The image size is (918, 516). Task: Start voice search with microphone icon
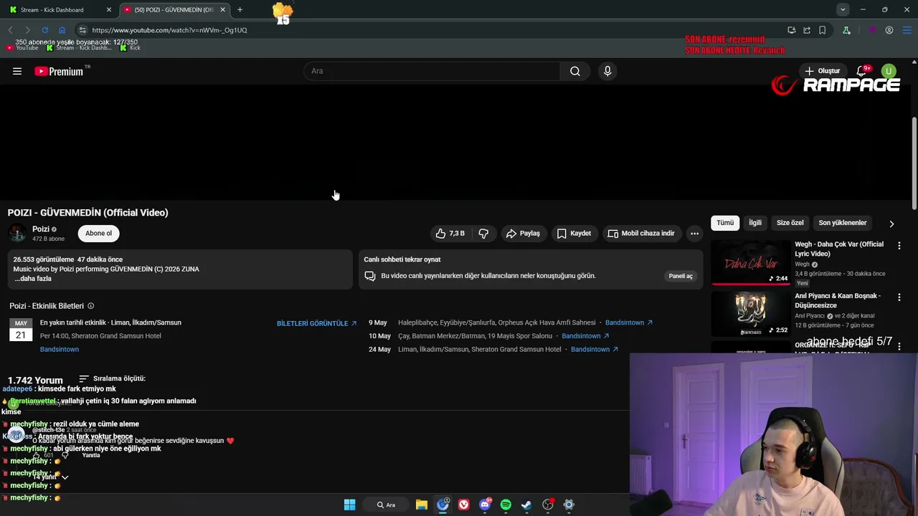(x=607, y=71)
